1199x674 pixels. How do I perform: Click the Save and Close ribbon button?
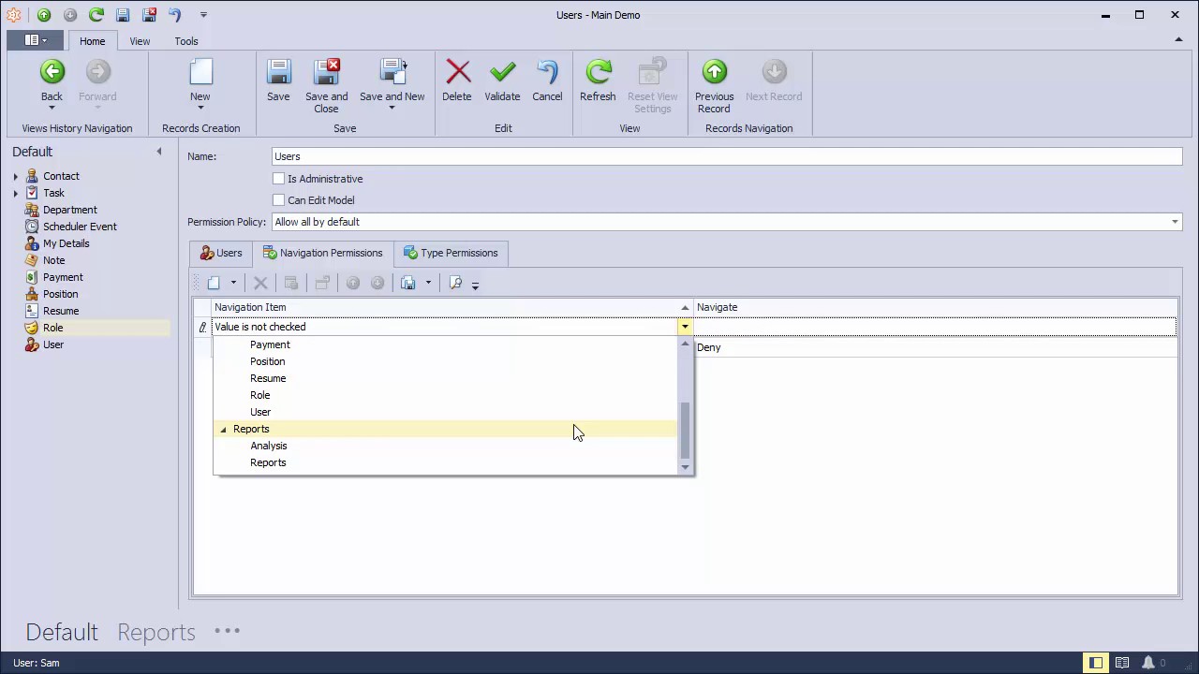326,86
